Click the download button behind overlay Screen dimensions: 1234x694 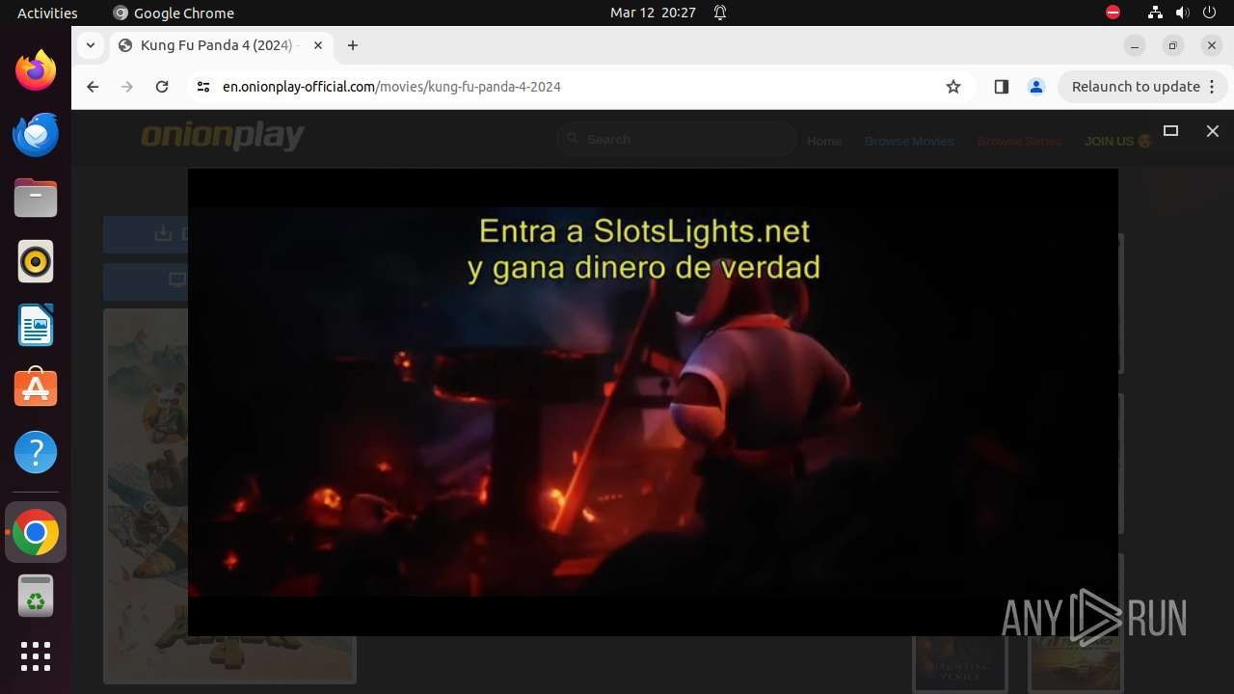point(146,233)
